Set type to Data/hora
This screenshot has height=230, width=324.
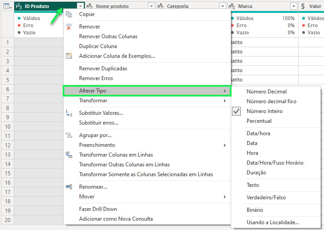pyautogui.click(x=258, y=133)
